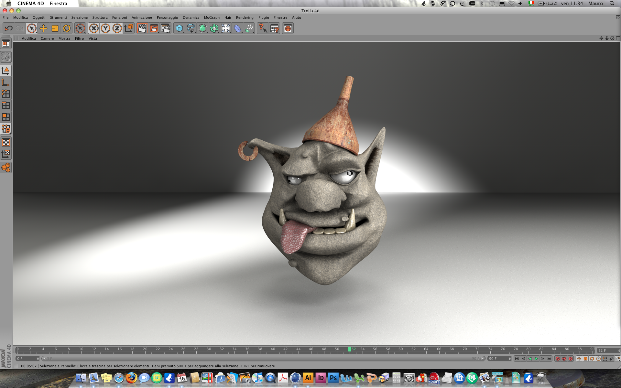Open the viewport Filtro menu
Viewport: 621px width, 388px height.
pyautogui.click(x=79, y=38)
